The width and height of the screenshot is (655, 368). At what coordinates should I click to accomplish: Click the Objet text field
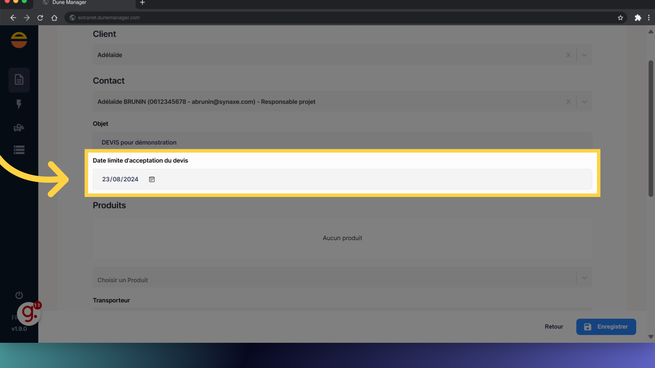coord(341,142)
